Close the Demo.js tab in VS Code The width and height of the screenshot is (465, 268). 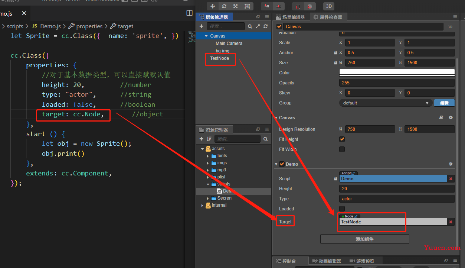tap(24, 13)
